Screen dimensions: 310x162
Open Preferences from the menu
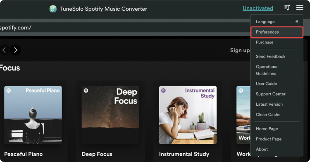[277, 32]
